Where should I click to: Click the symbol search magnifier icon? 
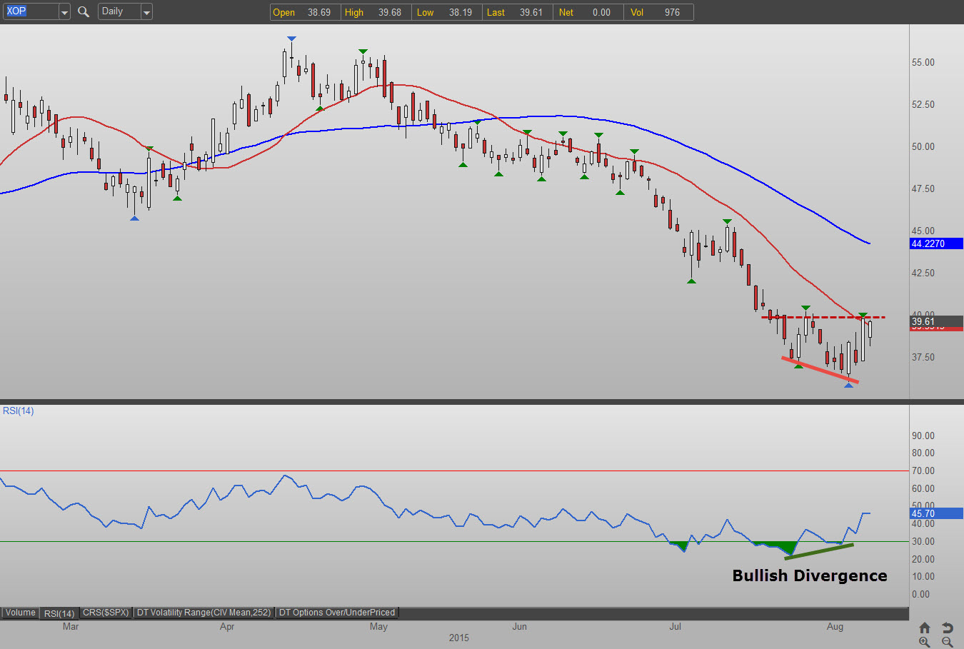click(84, 11)
